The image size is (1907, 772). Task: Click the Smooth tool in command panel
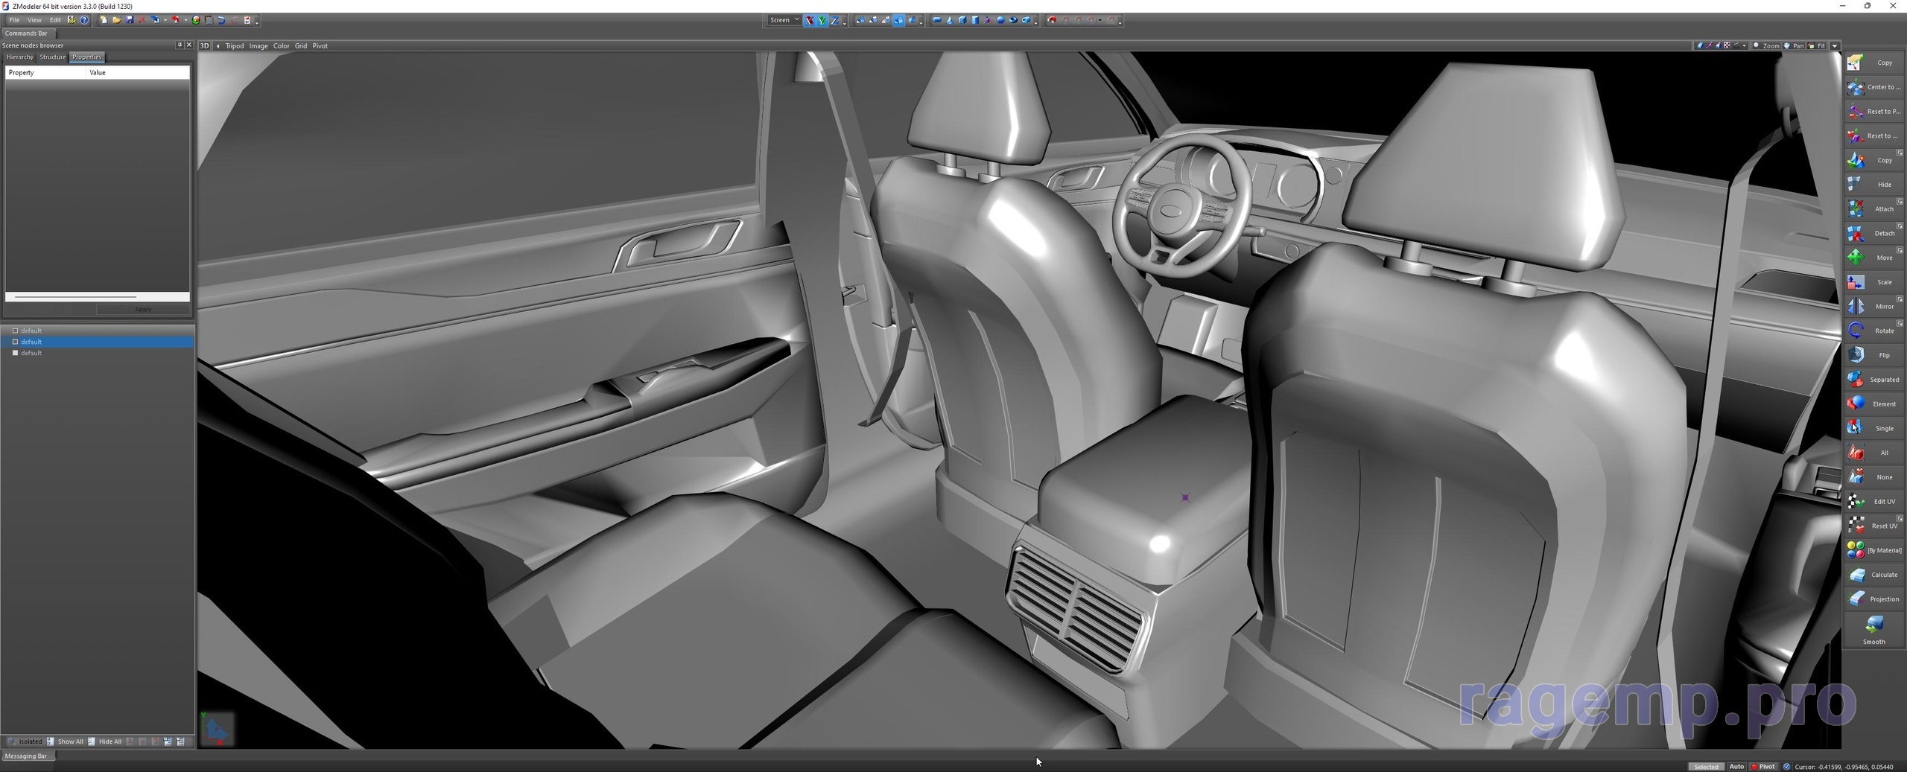click(1873, 629)
